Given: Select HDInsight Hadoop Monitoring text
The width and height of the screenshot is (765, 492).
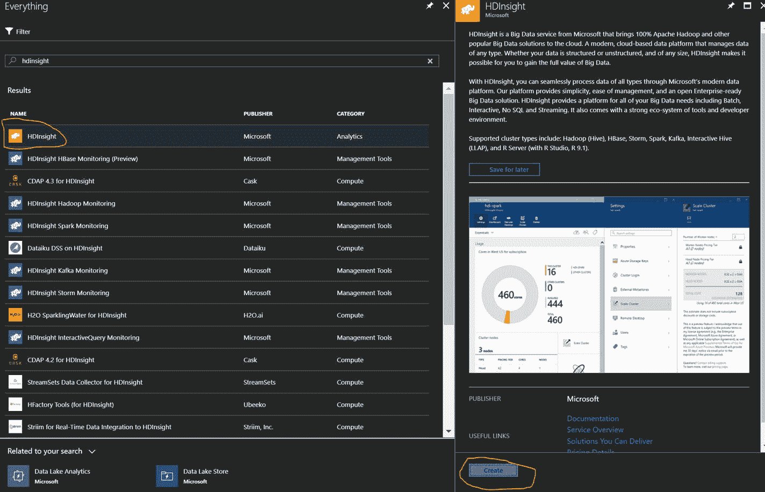Looking at the screenshot, I should pos(71,203).
